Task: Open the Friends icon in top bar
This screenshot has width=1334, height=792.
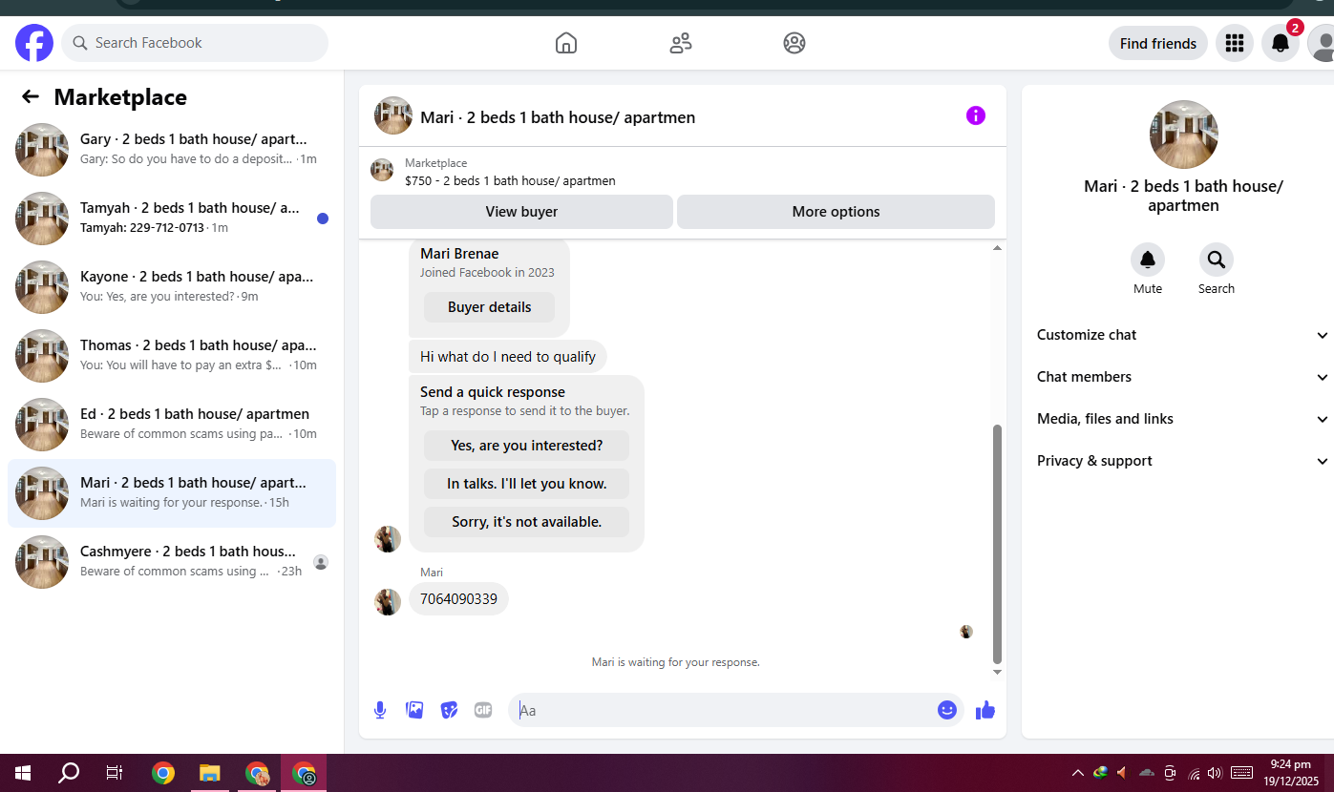Action: click(x=681, y=43)
